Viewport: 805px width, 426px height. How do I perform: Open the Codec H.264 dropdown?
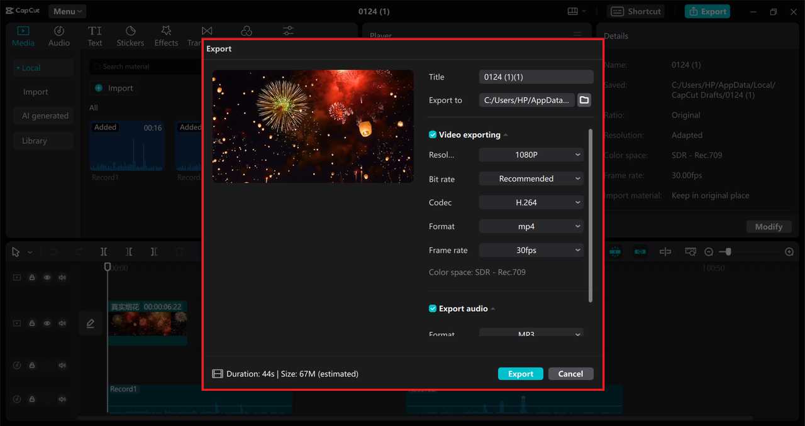tap(531, 202)
